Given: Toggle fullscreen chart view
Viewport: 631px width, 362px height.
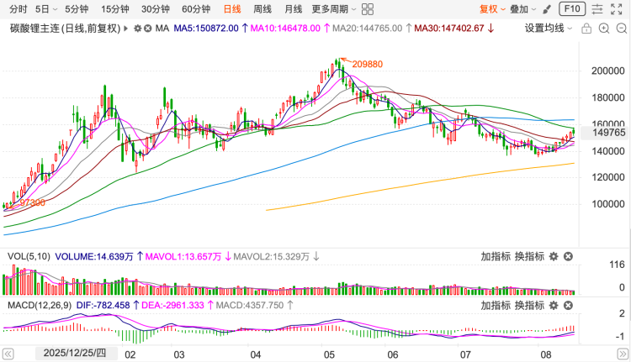Looking at the screenshot, I should pyautogui.click(x=617, y=9).
